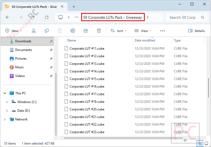Switch to details list view icon in status bar
Viewport: 211px width, 147px height.
[200, 143]
